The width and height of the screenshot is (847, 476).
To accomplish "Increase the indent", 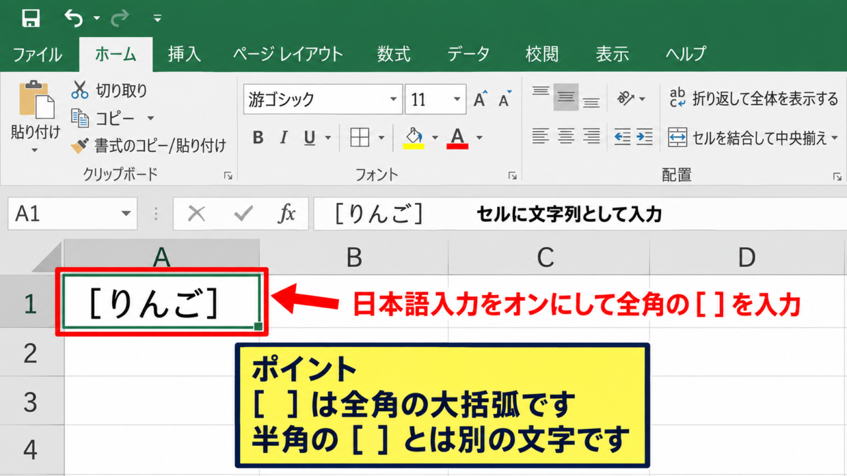I will pyautogui.click(x=644, y=137).
